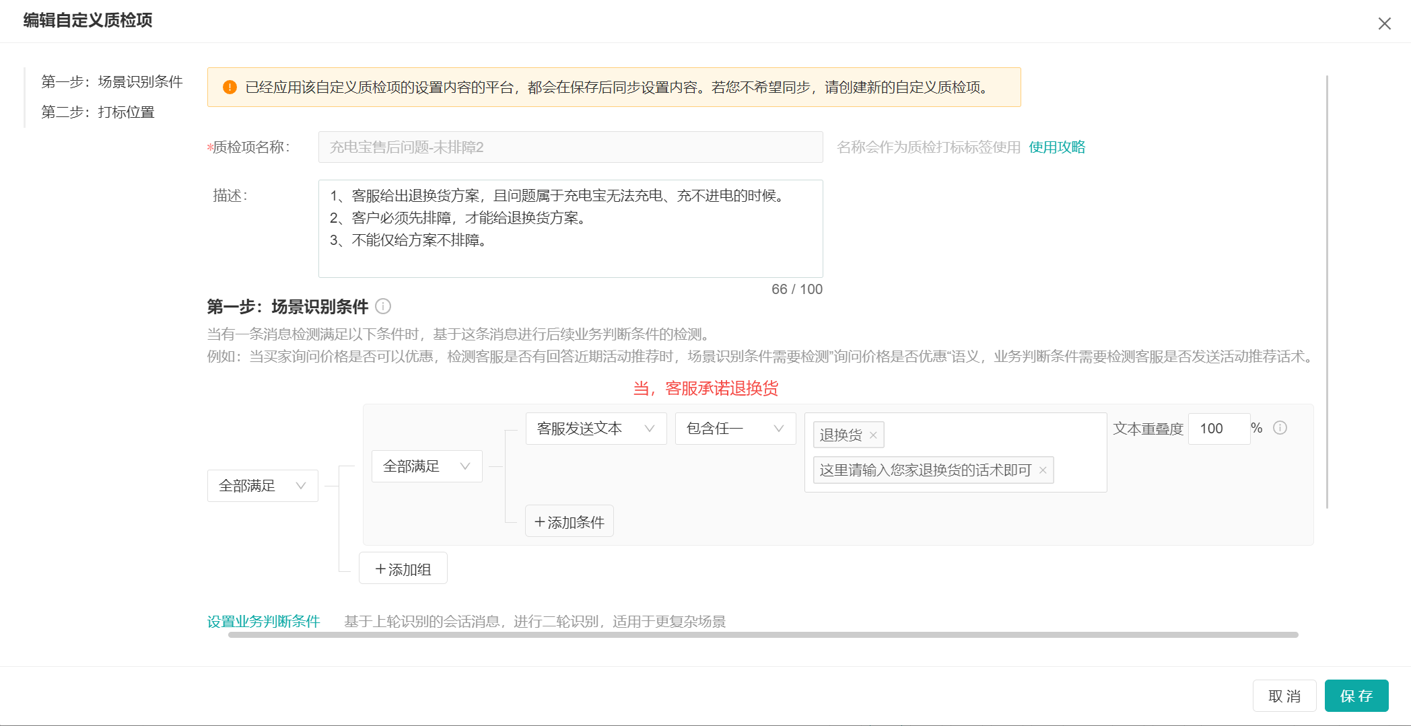The width and height of the screenshot is (1411, 726).
Task: Remove the 这里请输入您家退换货的话术即可 tag
Action: click(1043, 470)
